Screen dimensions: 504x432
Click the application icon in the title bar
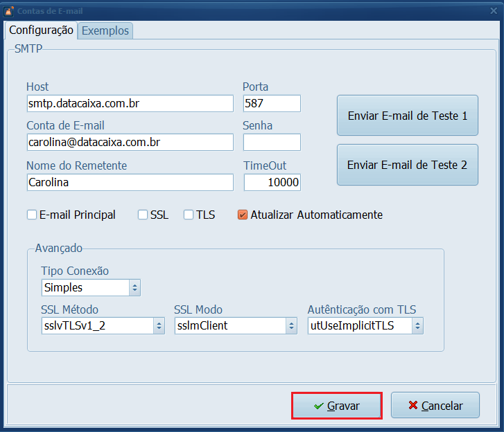coord(8,11)
